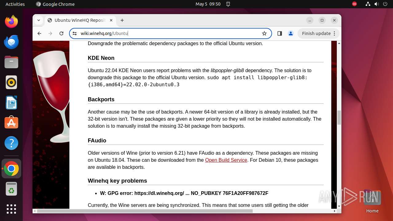Open a new tab with plus button

tap(122, 20)
